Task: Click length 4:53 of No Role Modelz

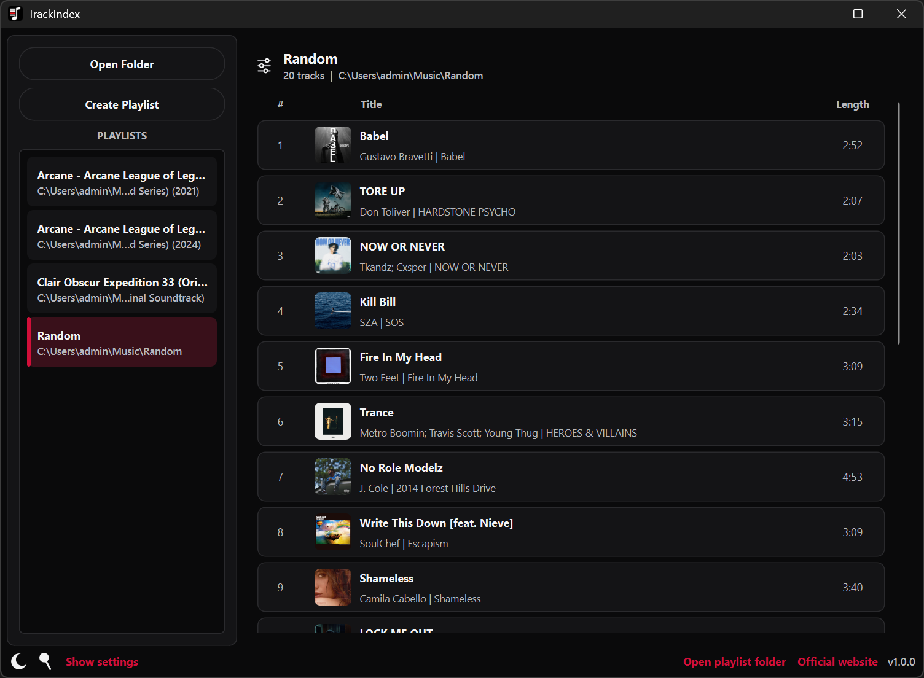Action: coord(852,477)
